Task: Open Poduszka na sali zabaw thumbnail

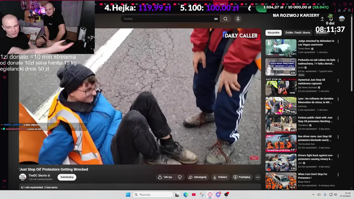Action: (x=281, y=67)
